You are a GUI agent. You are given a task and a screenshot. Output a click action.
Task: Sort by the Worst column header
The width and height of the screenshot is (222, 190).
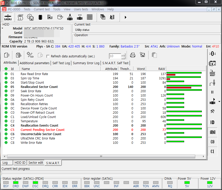(x=140, y=69)
